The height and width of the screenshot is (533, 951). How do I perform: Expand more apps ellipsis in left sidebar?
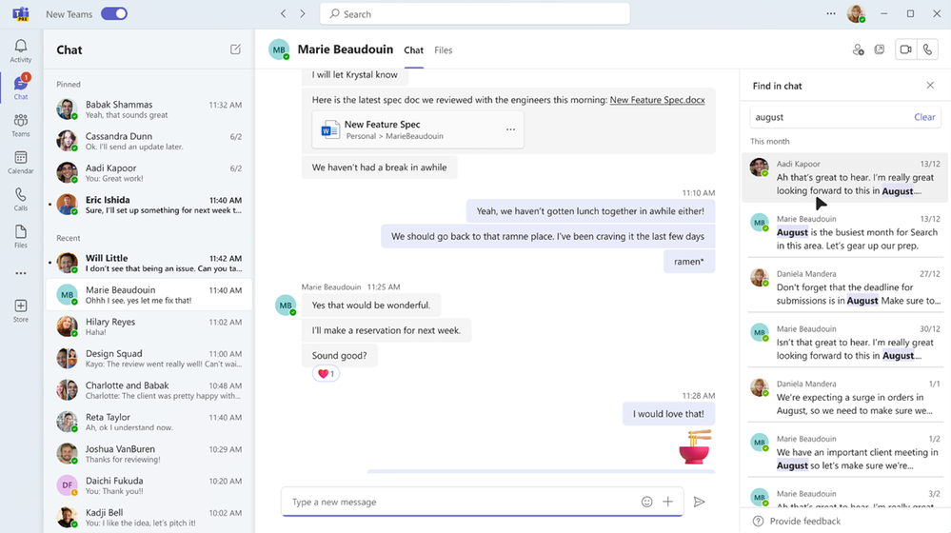click(20, 273)
